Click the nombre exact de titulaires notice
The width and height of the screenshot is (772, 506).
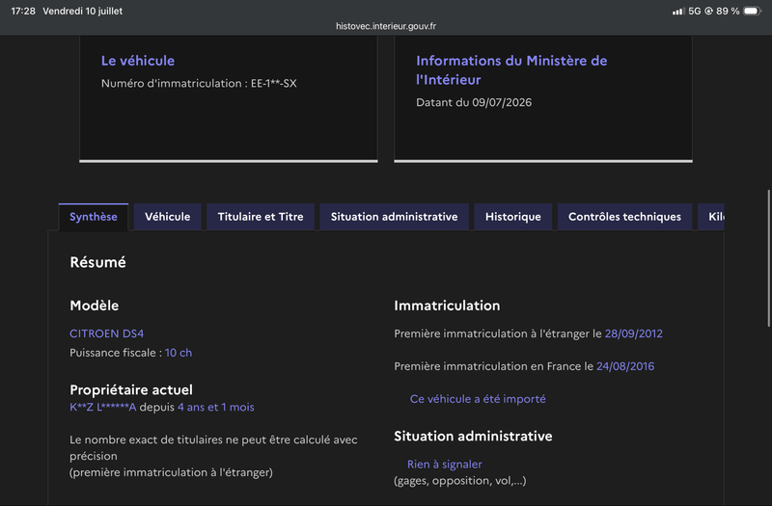click(213, 456)
